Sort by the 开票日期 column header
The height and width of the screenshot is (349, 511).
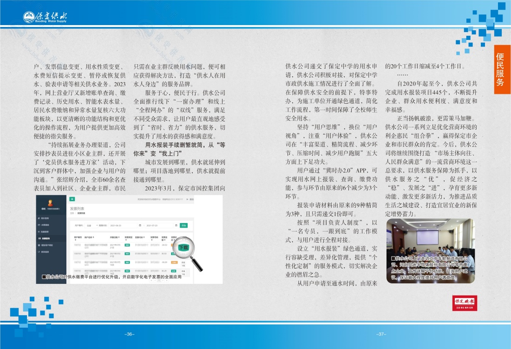click(115, 237)
